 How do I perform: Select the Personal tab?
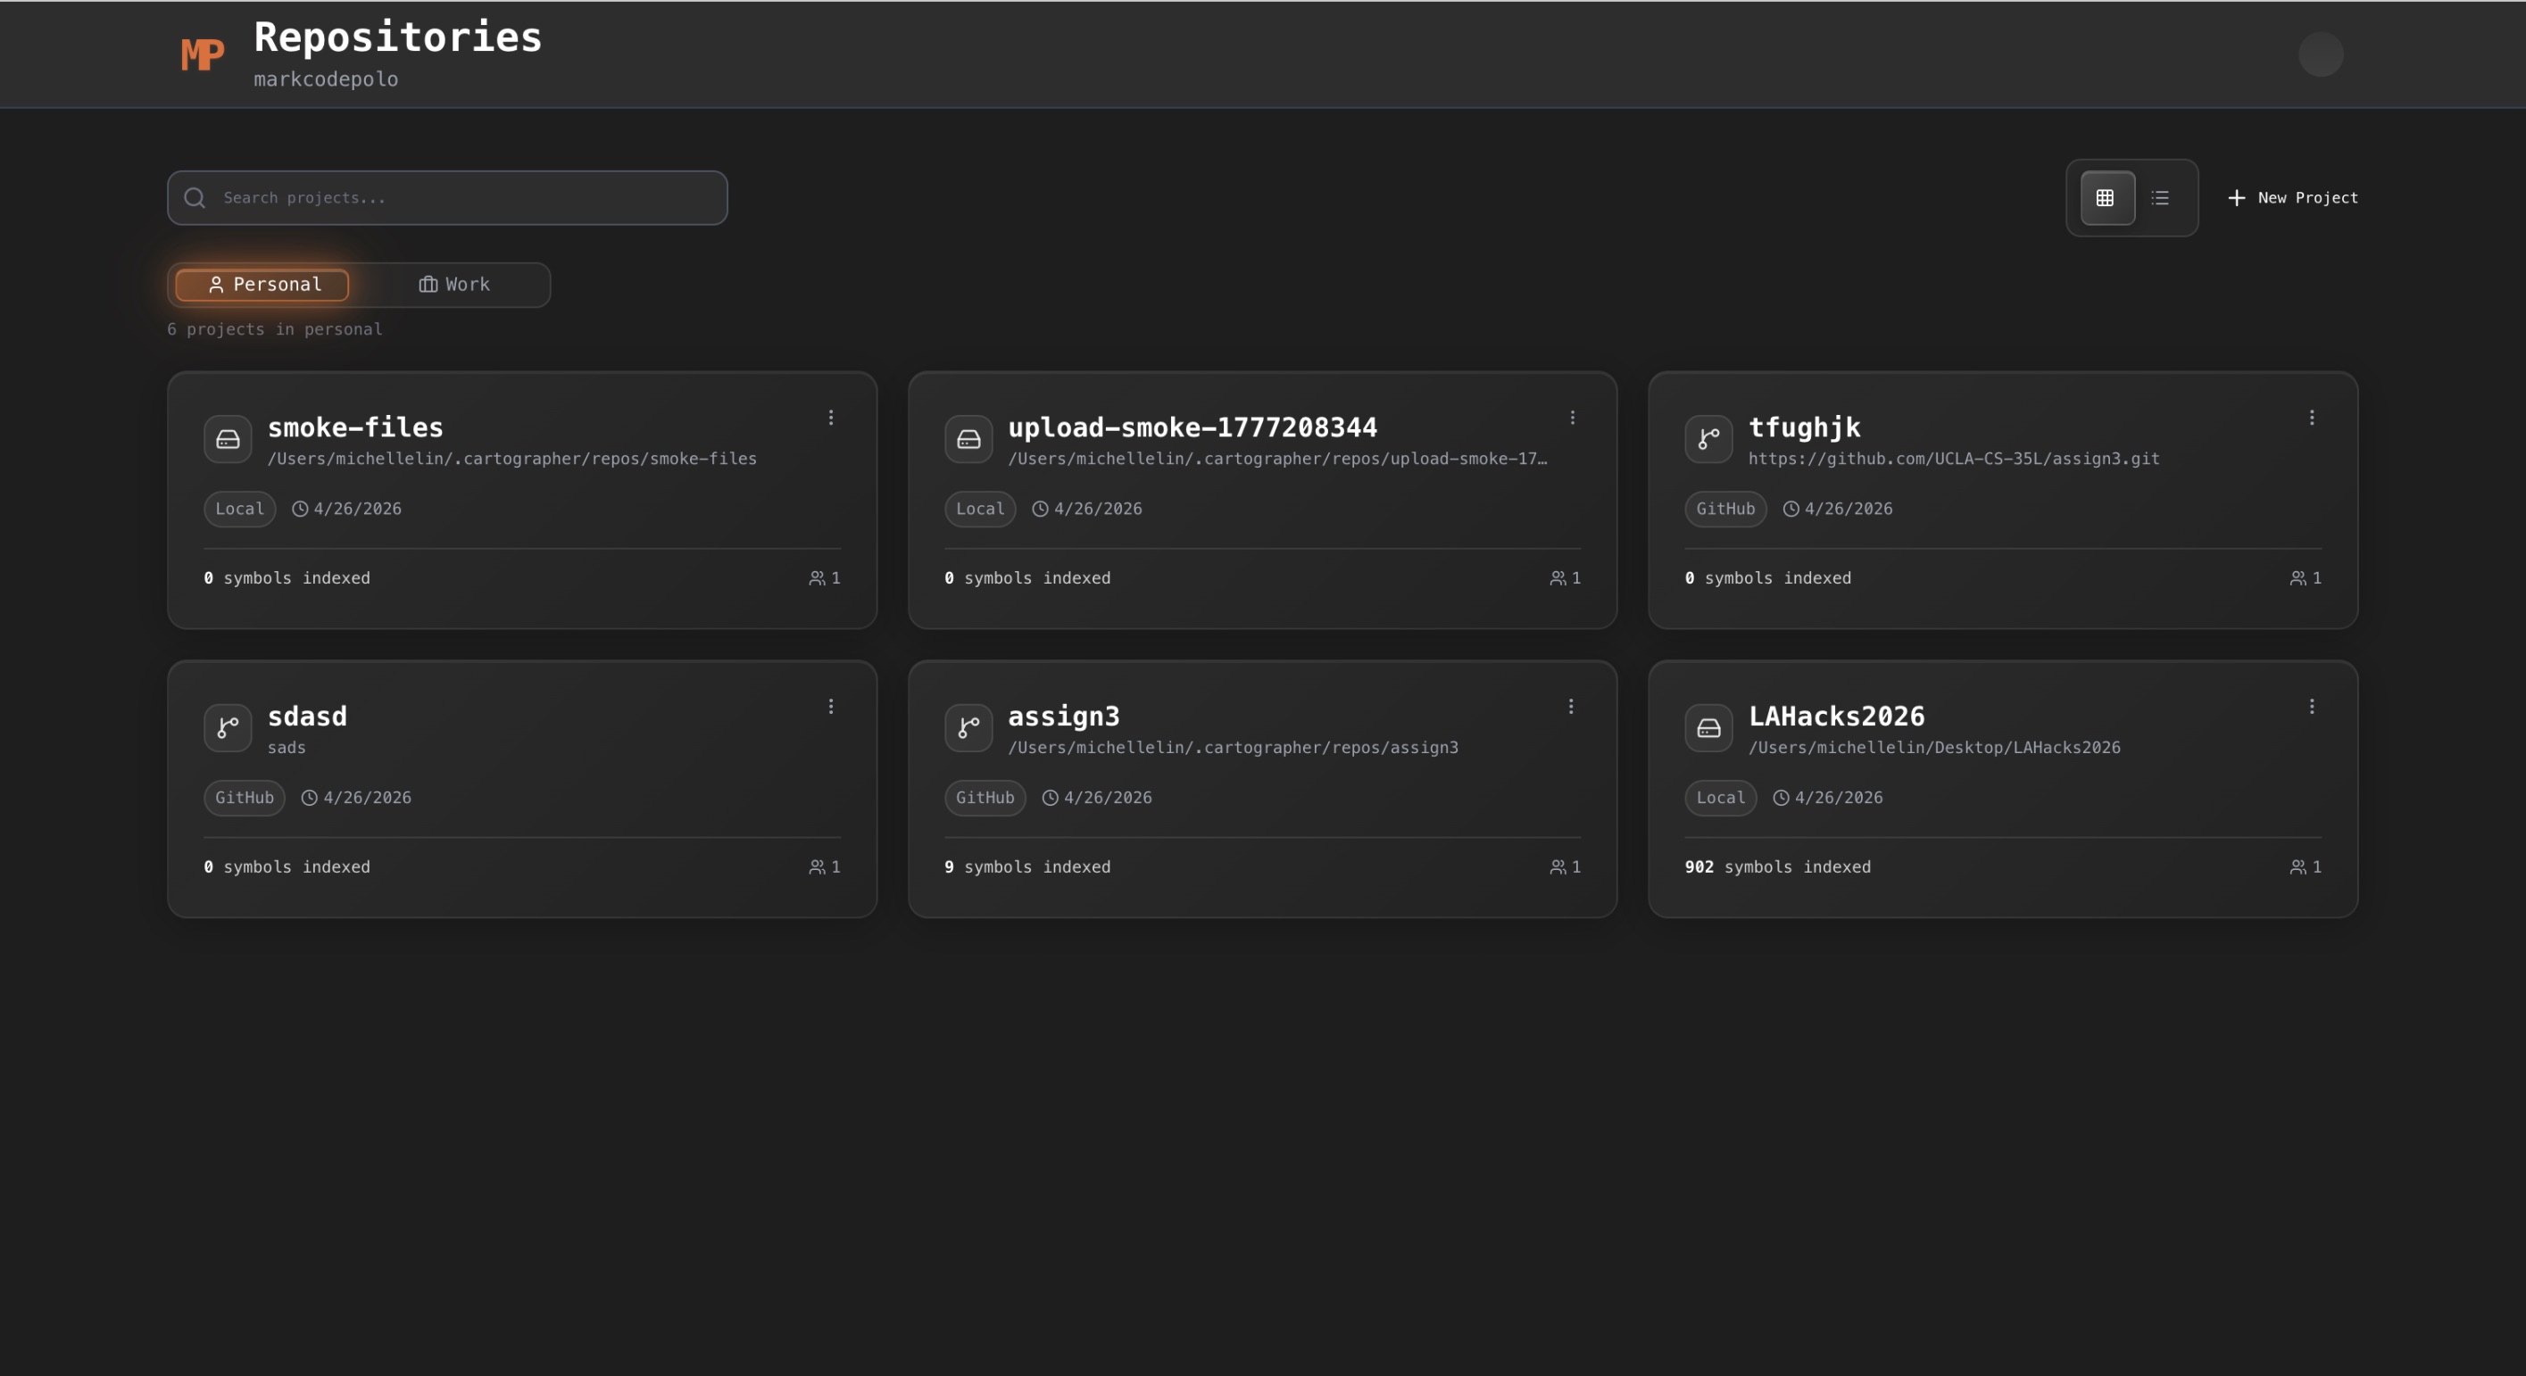(x=262, y=286)
